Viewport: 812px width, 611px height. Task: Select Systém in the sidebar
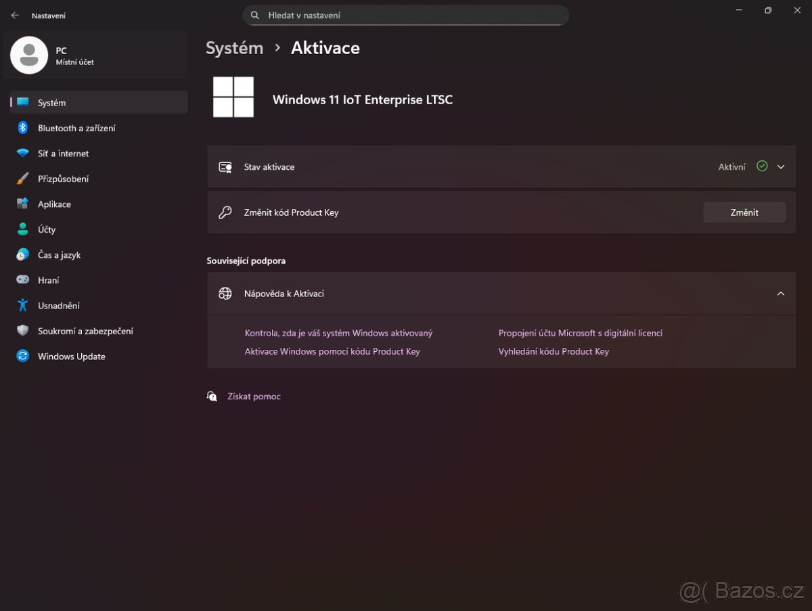(51, 103)
